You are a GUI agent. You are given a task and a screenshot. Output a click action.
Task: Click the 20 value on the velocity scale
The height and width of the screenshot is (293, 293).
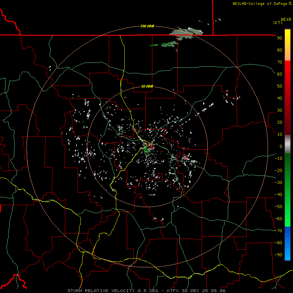(280, 122)
